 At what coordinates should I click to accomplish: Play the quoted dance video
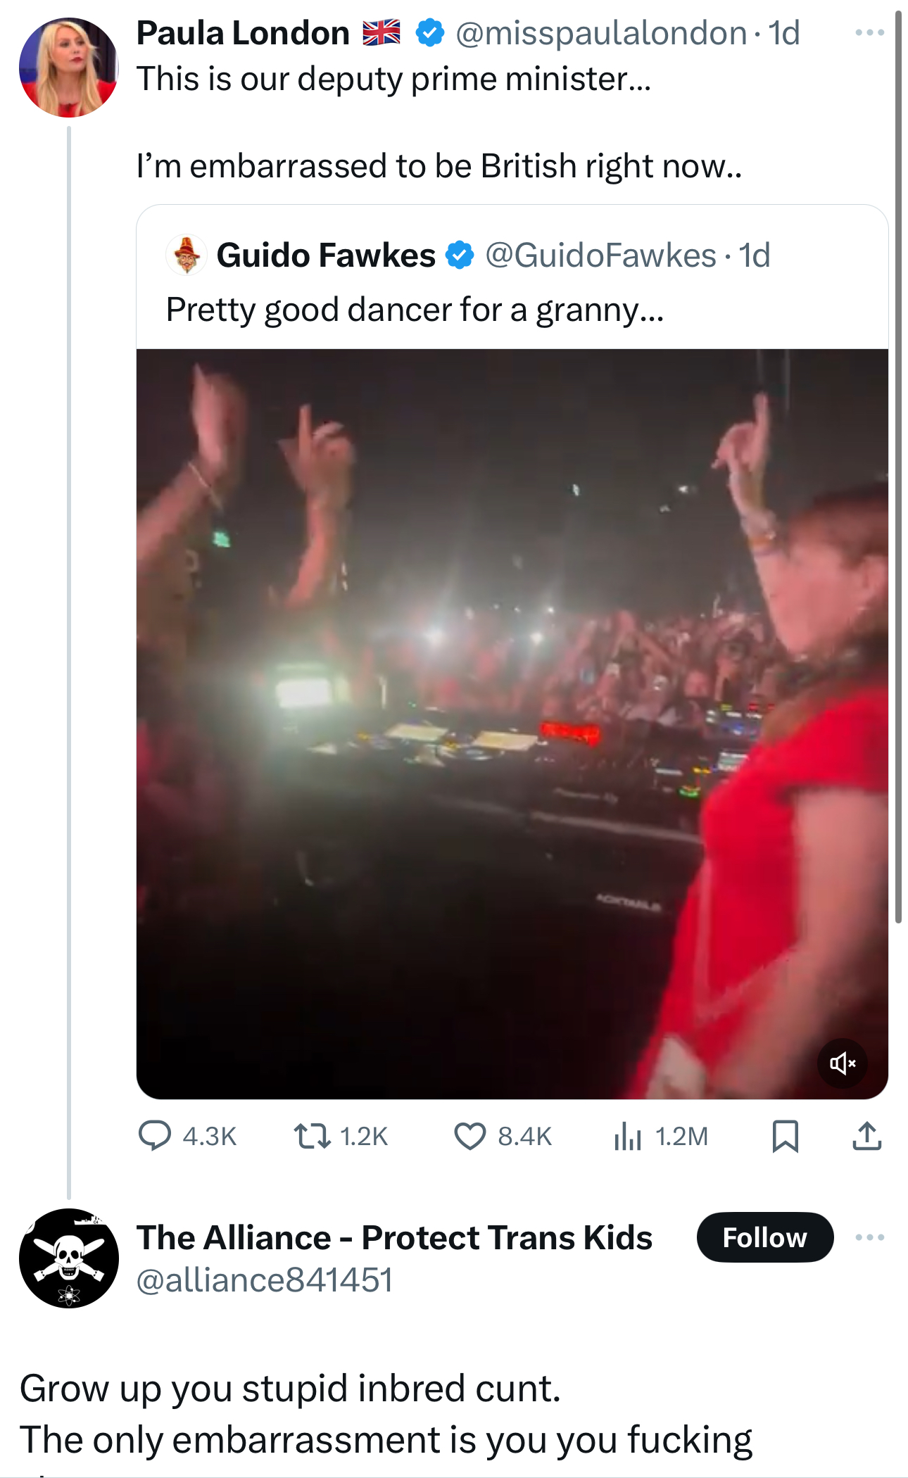(x=512, y=723)
